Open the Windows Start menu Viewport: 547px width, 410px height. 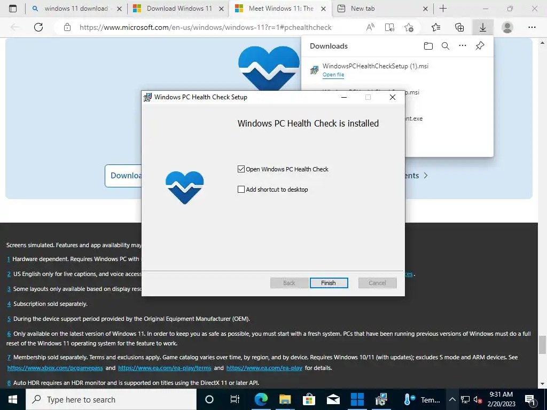pyautogui.click(x=13, y=399)
